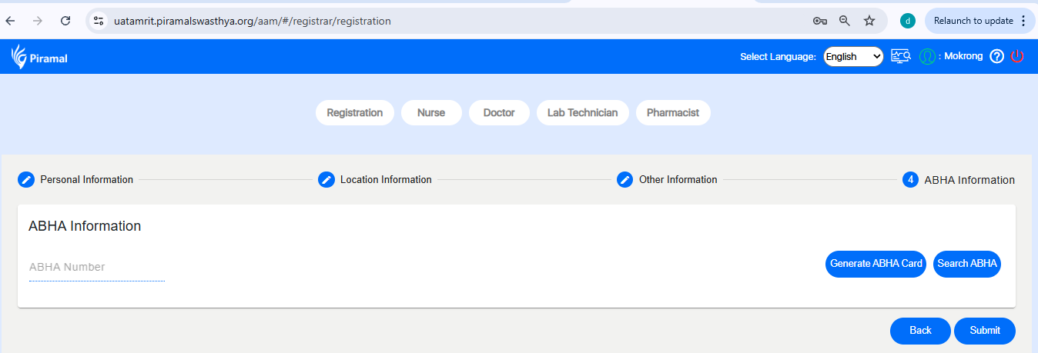1038x353 pixels.
Task: Open the saved passwords key icon
Action: coord(820,21)
